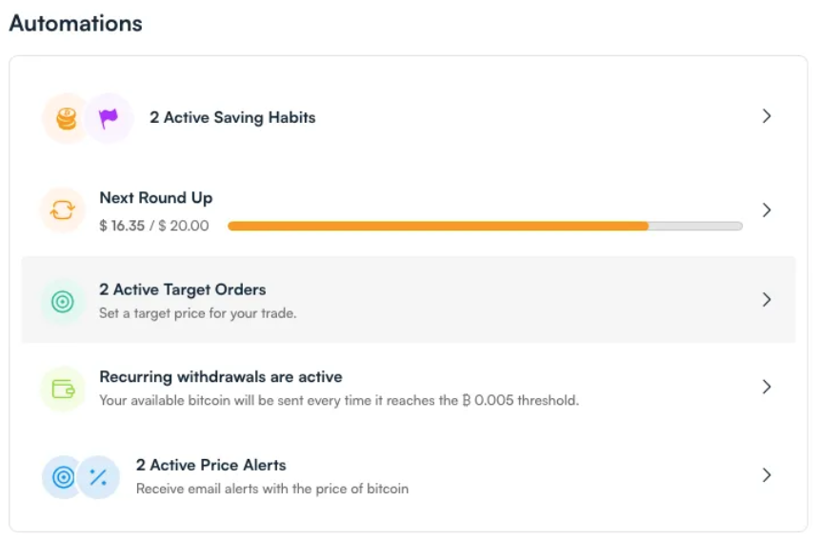This screenshot has height=540, width=819.
Task: Click the orange Round Up arrows icon
Action: point(62,210)
